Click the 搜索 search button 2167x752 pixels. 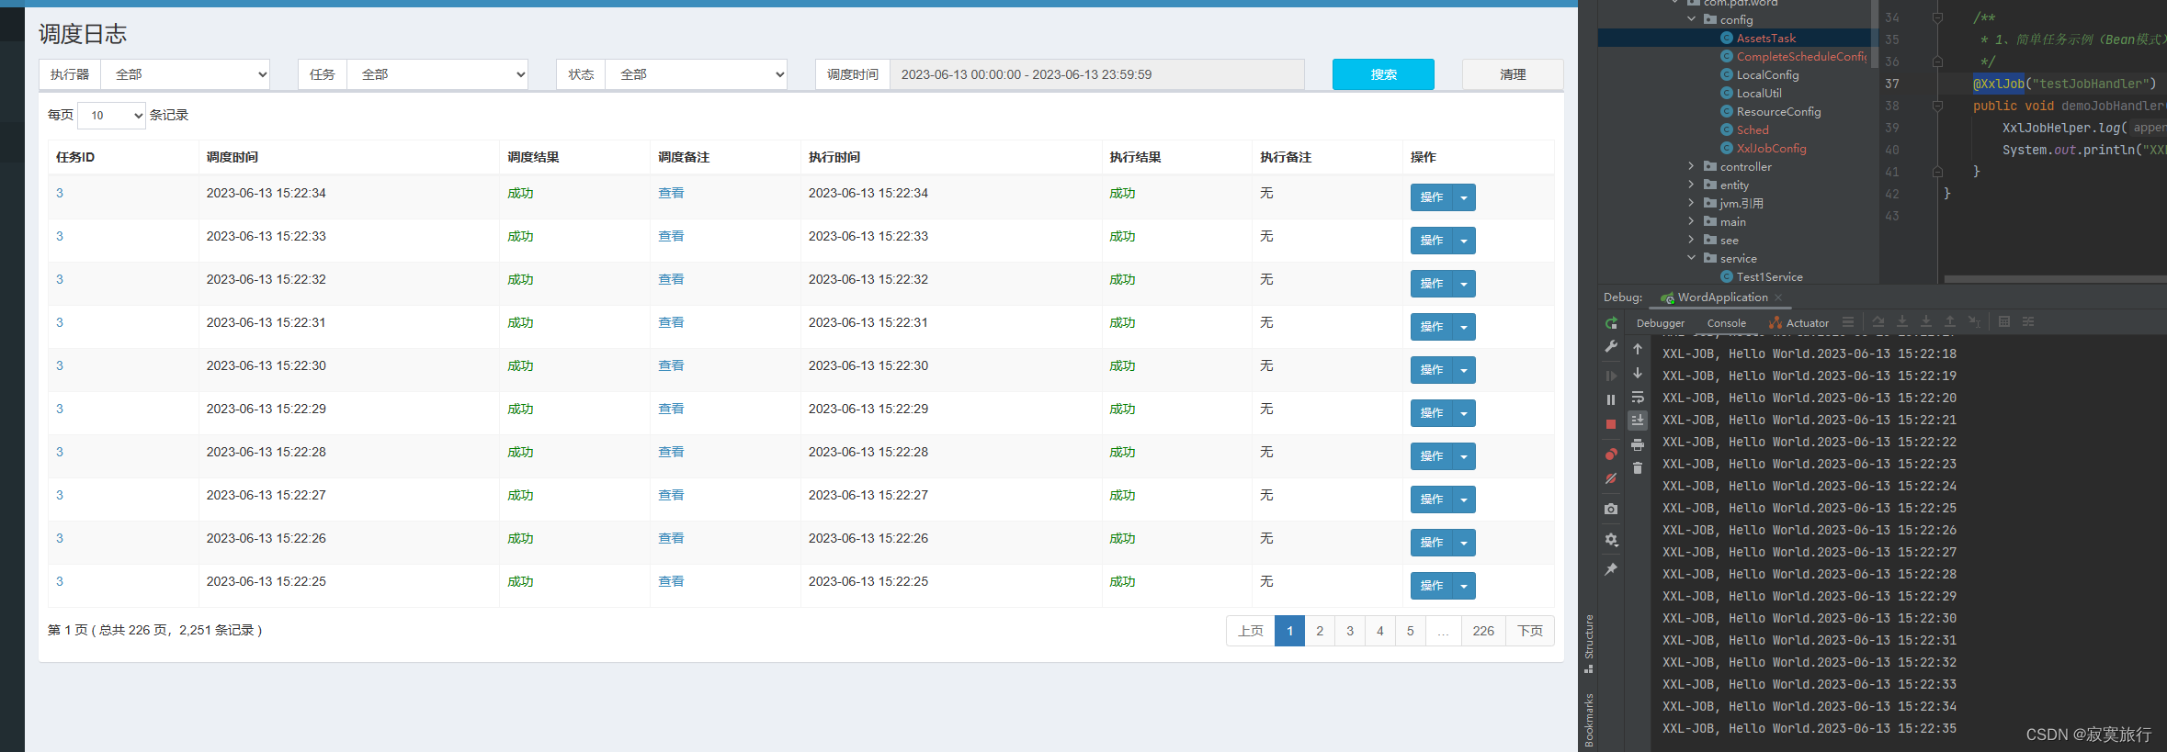pyautogui.click(x=1383, y=74)
